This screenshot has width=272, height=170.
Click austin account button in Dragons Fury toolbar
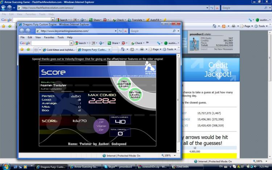pos(172,43)
